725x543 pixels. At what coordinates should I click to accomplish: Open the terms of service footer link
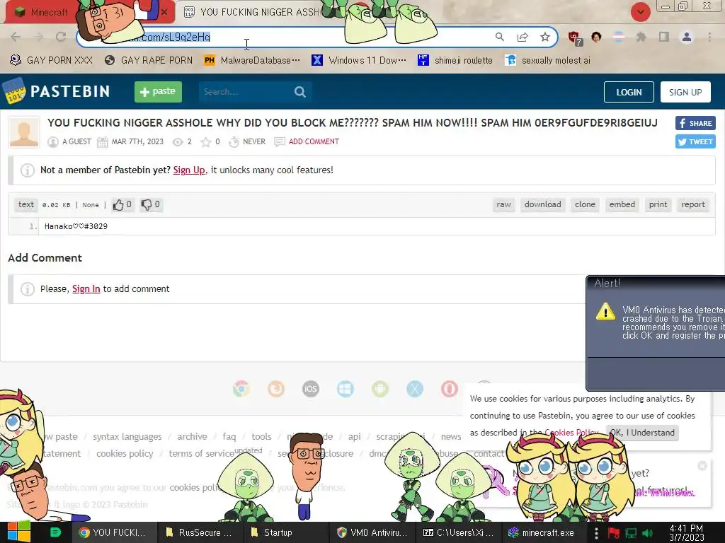coord(201,454)
